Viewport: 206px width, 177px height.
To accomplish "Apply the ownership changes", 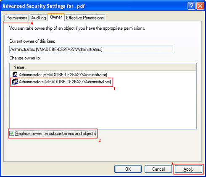I will pos(188,169).
